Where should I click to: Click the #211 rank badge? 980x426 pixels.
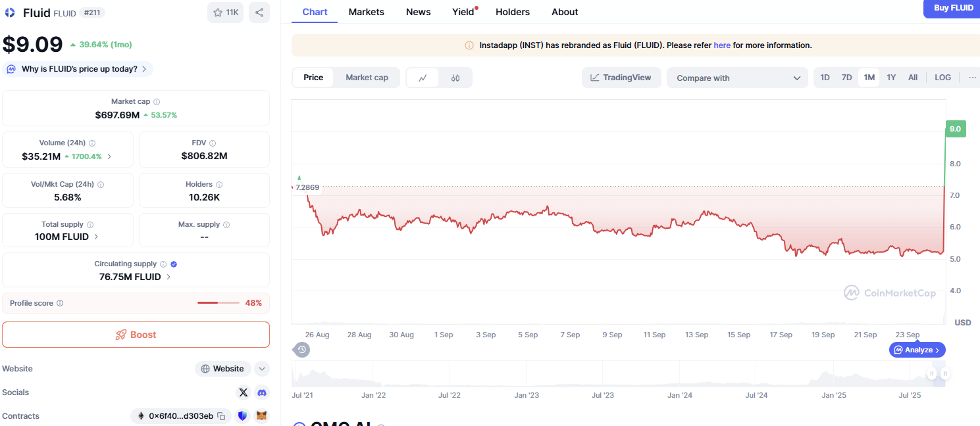pyautogui.click(x=92, y=12)
